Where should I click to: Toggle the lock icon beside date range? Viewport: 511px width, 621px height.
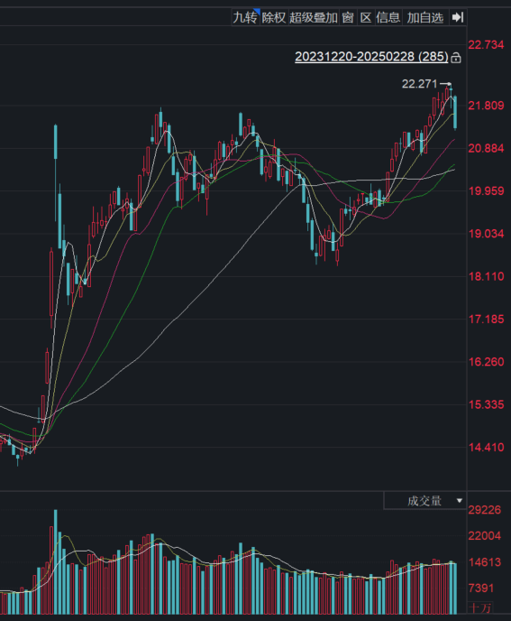point(456,58)
